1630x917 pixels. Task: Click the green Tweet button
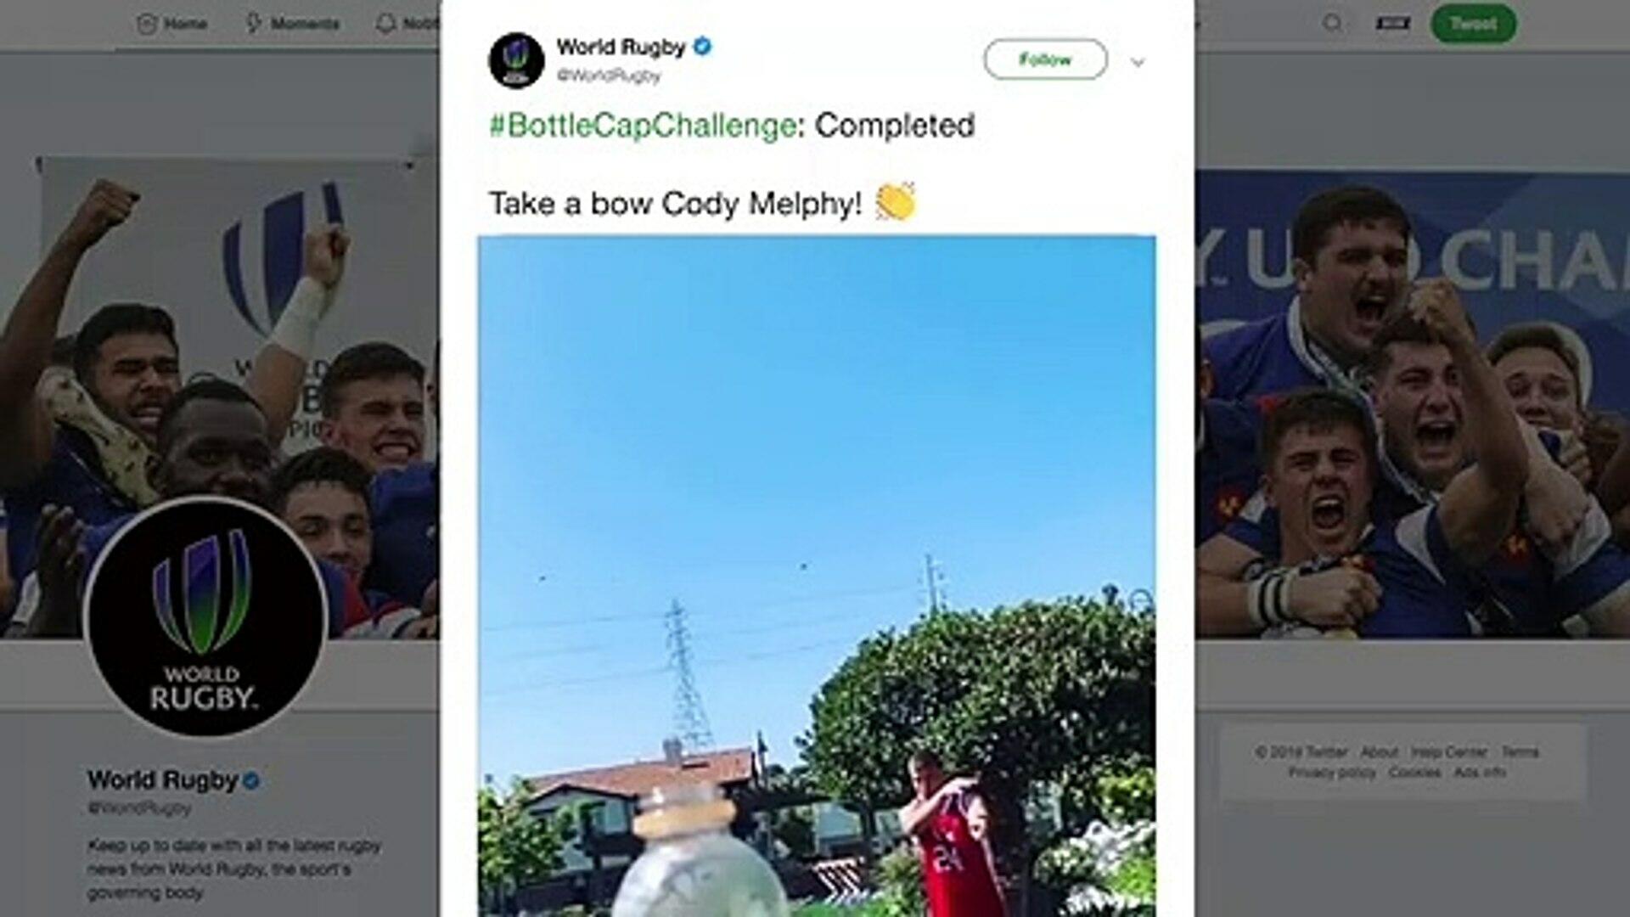point(1473,24)
